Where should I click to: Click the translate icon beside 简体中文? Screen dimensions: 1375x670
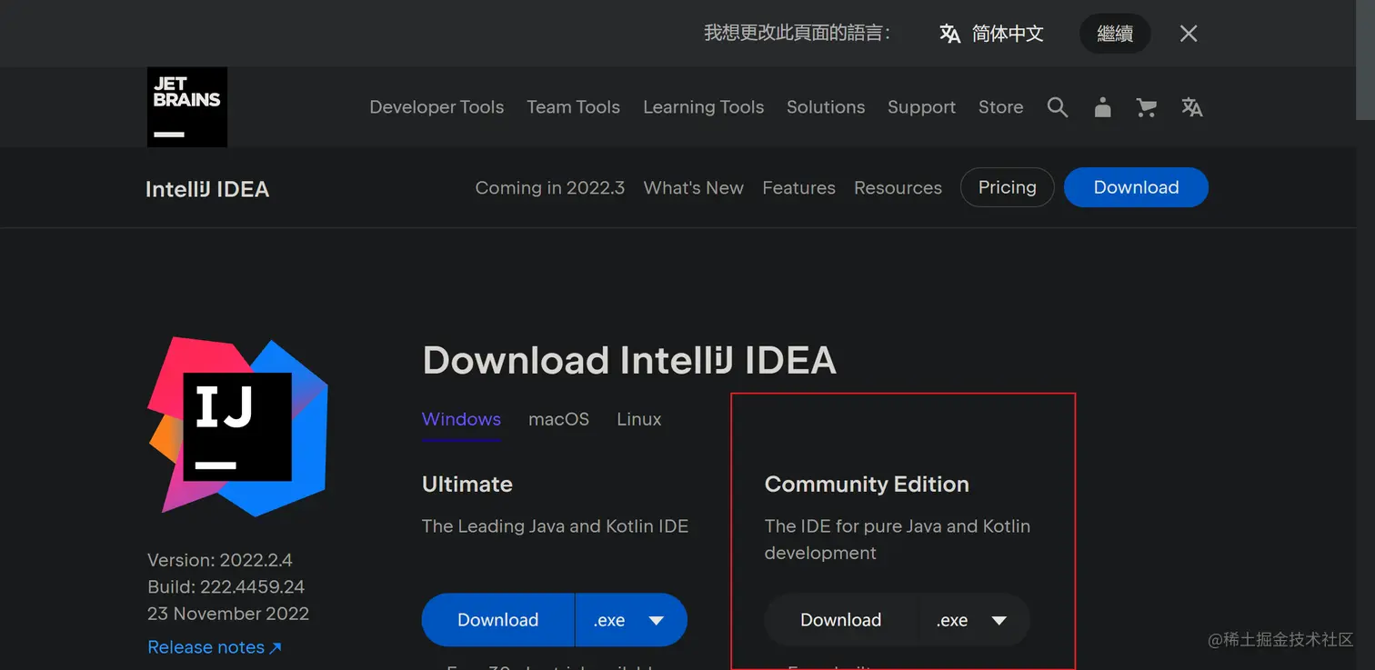tap(950, 34)
